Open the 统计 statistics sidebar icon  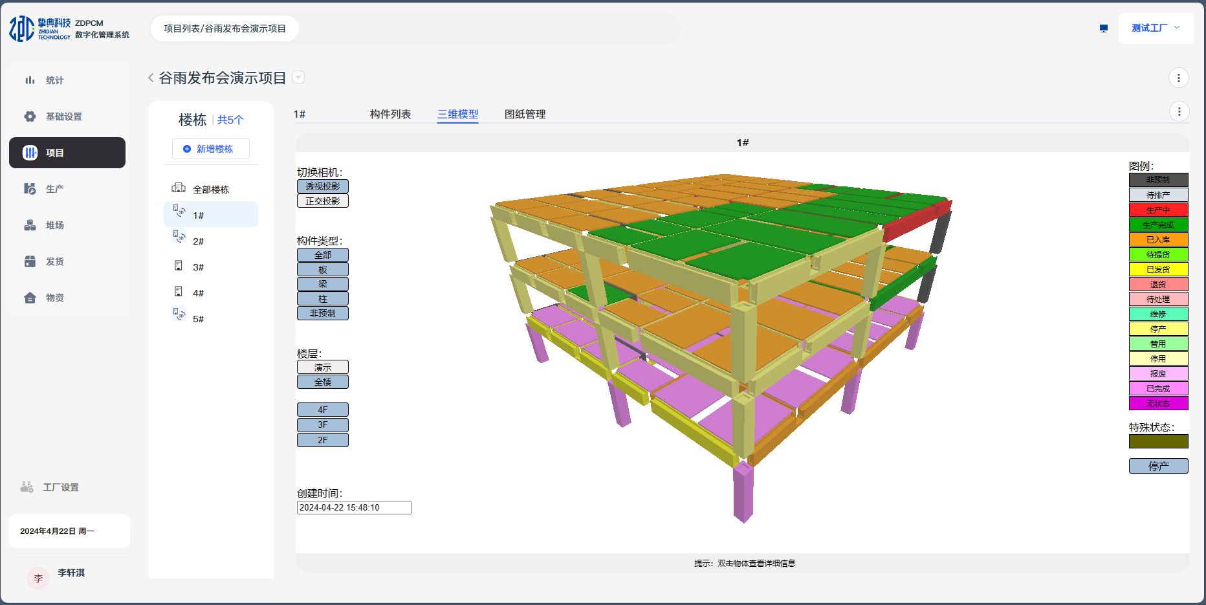30,80
